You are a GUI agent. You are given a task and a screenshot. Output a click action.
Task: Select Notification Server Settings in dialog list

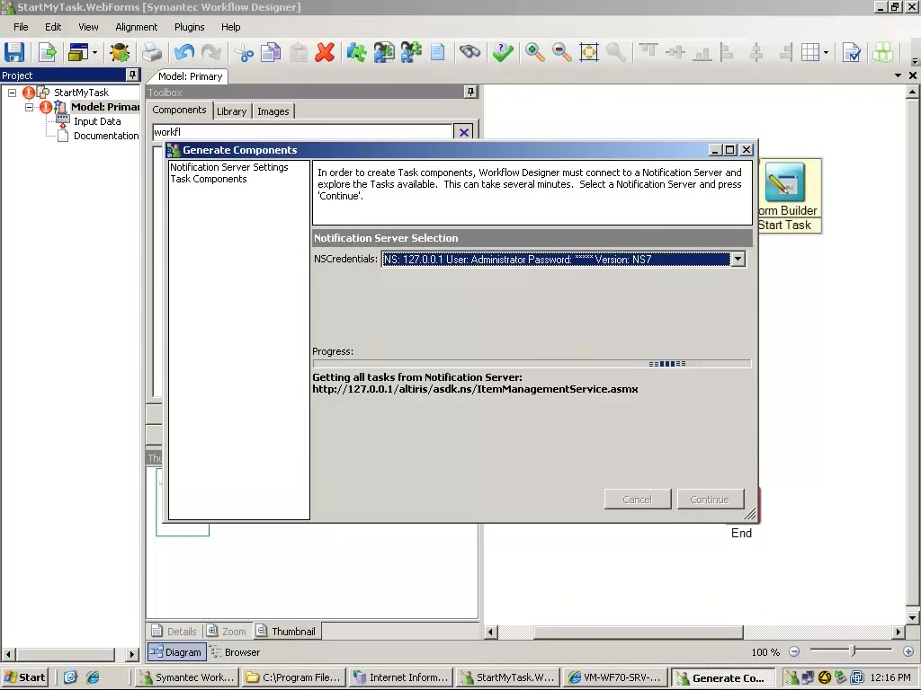tap(229, 167)
